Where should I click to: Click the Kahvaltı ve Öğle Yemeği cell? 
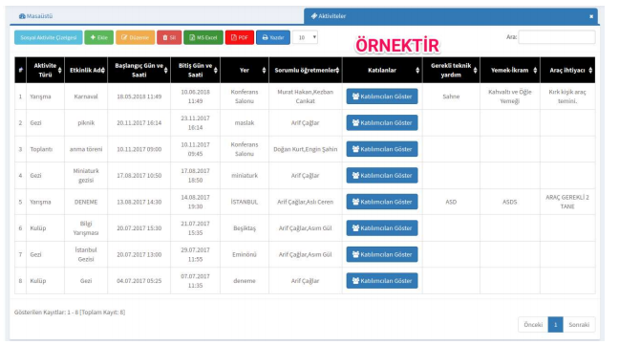510,97
